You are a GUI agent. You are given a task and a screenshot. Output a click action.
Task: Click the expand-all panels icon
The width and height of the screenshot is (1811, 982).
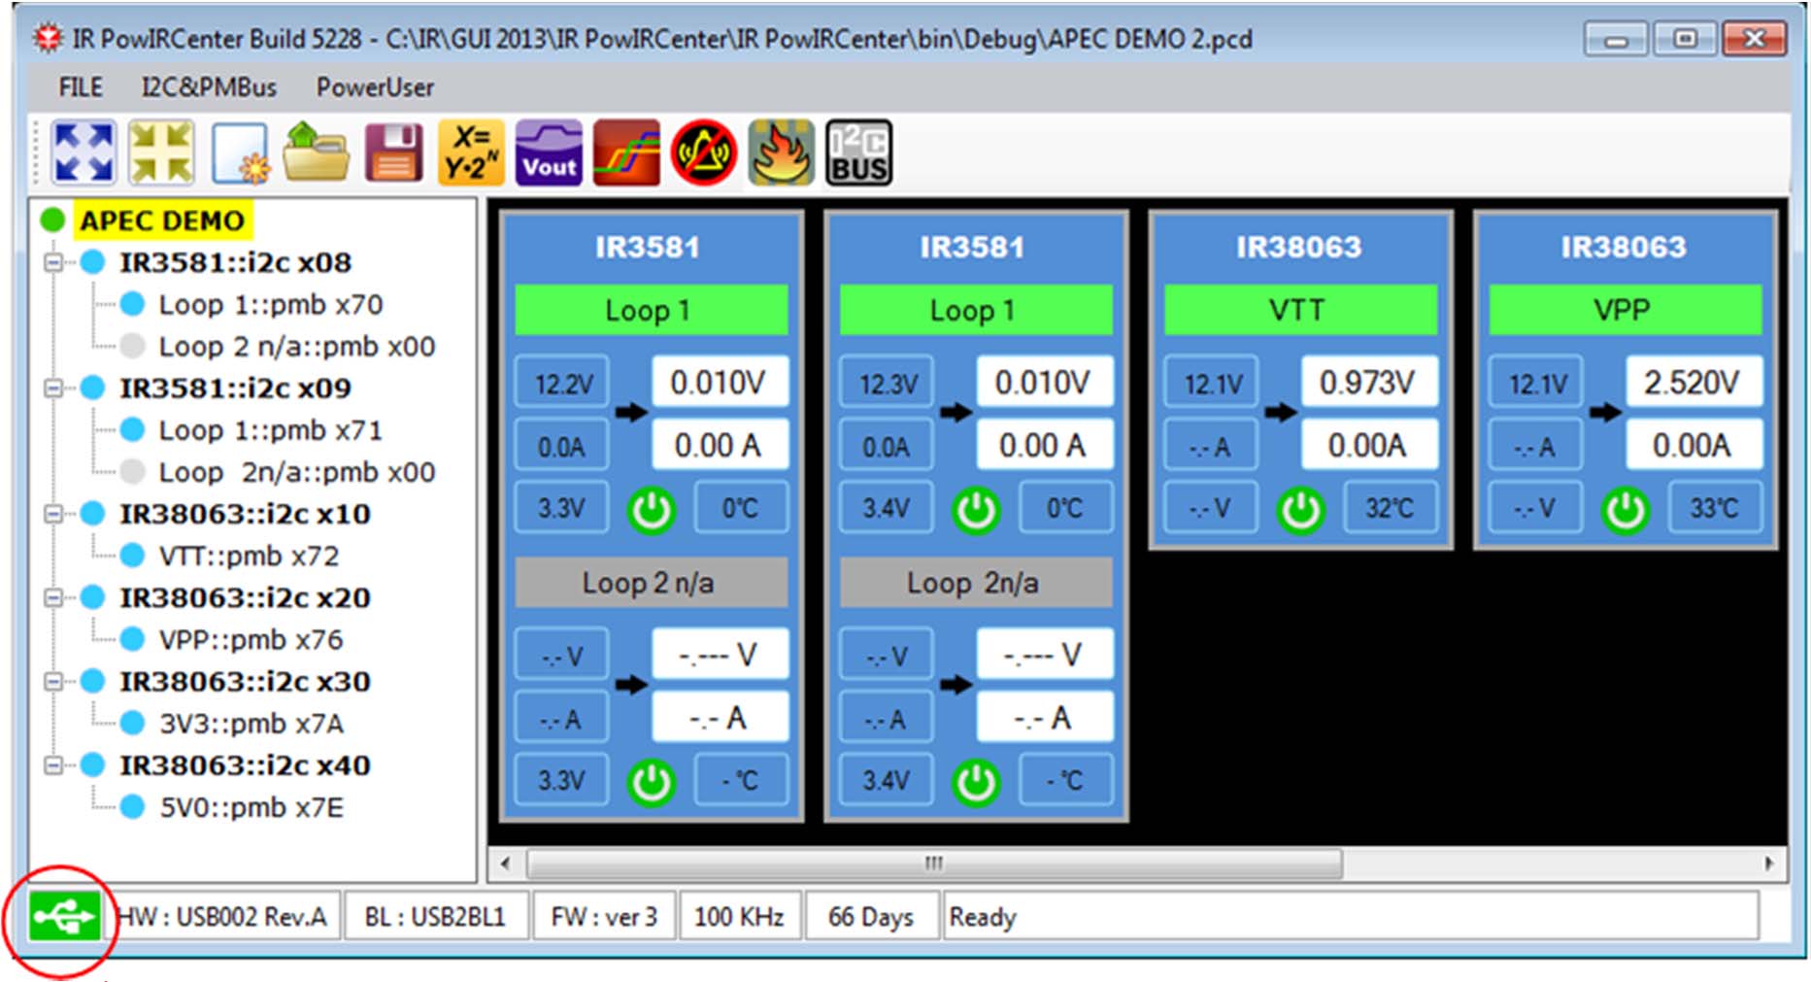[83, 152]
